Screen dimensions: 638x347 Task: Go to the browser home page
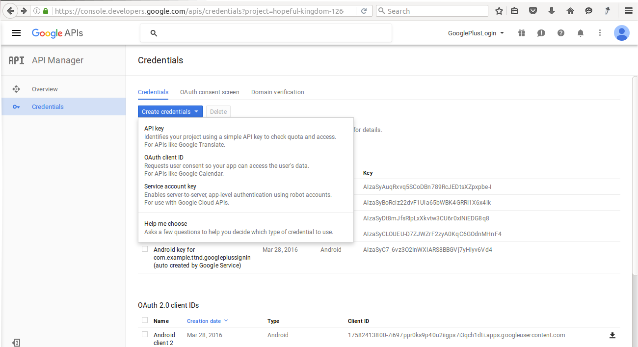coord(570,11)
